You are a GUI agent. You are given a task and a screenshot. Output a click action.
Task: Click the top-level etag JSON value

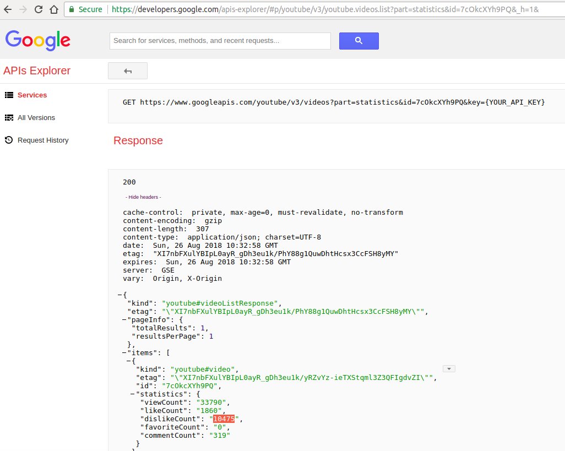point(293,312)
